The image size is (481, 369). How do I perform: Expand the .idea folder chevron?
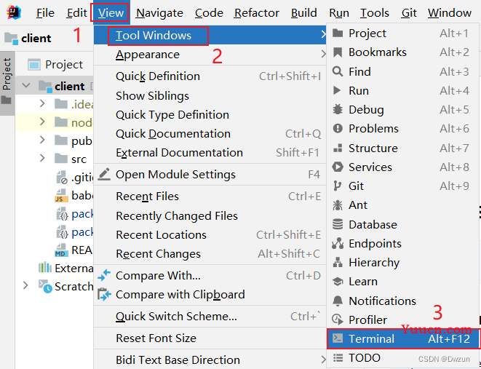(42, 104)
